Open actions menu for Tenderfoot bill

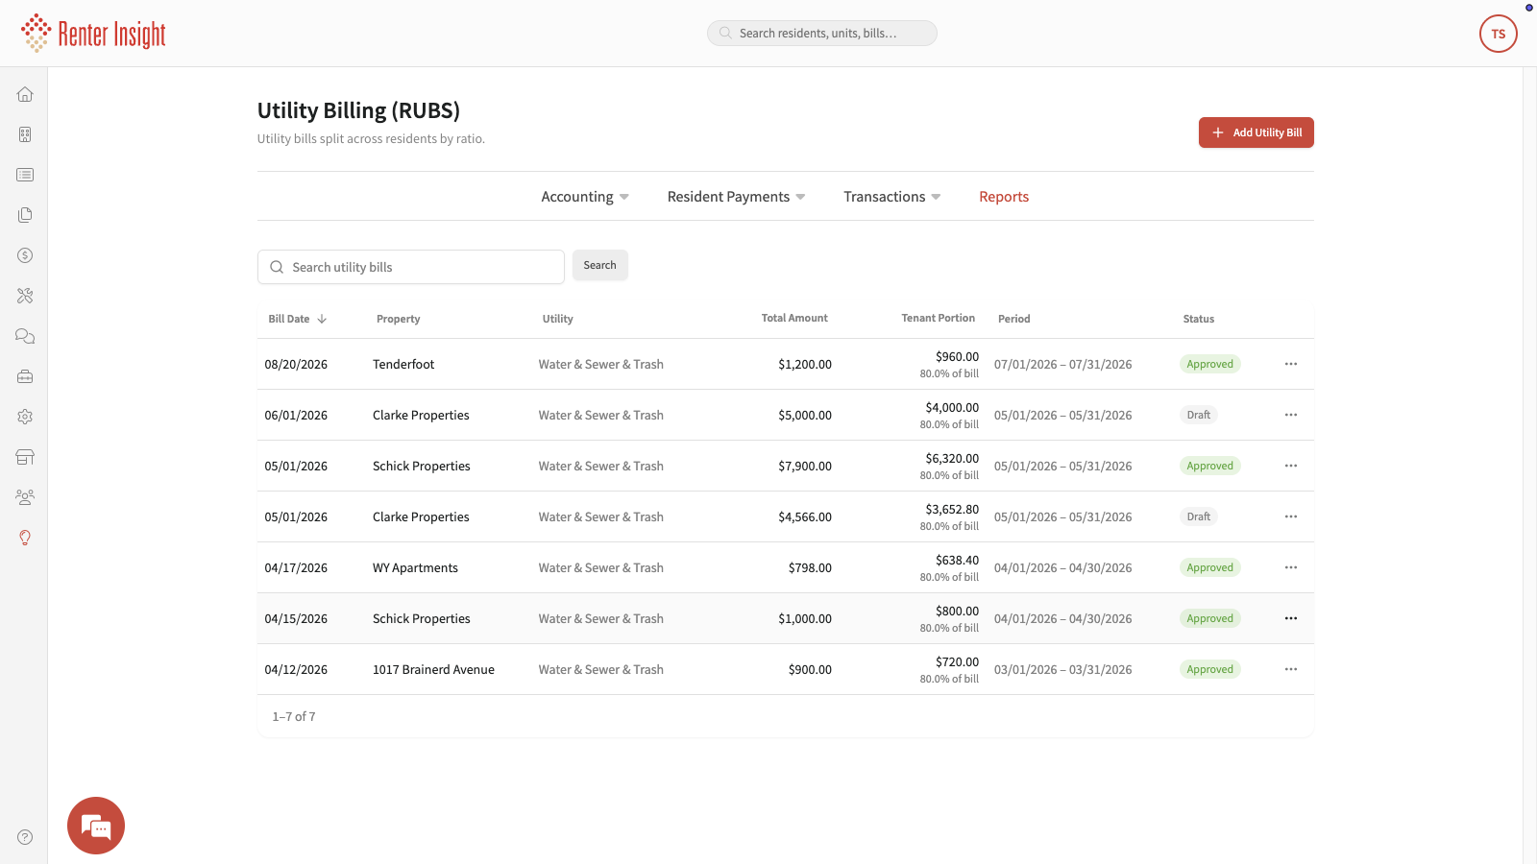pyautogui.click(x=1291, y=364)
